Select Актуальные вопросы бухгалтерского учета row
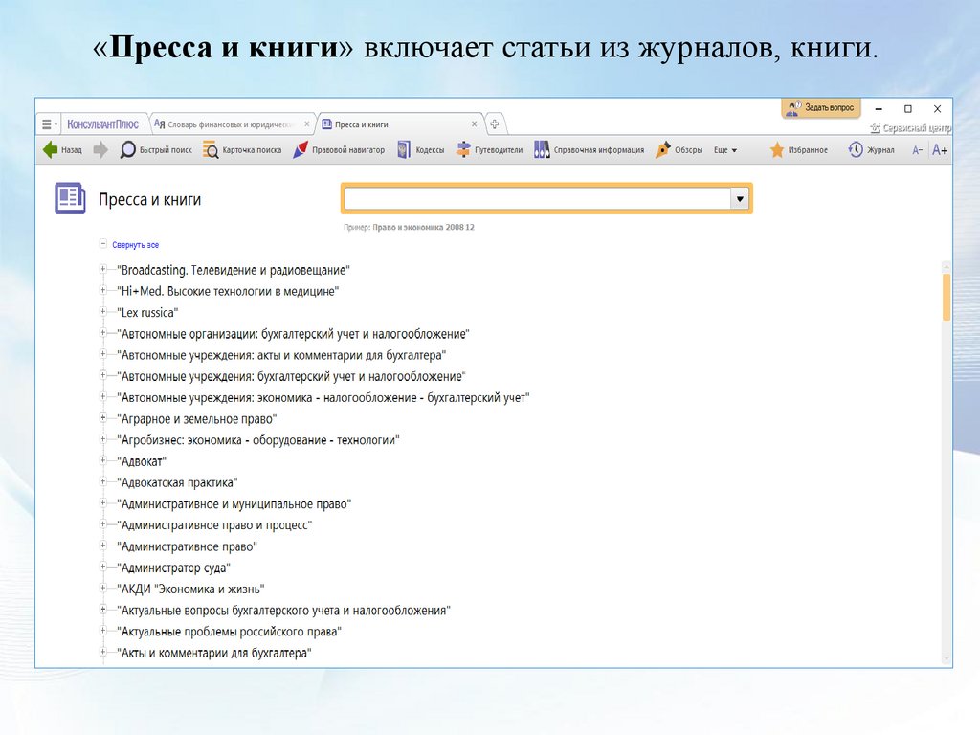The width and height of the screenshot is (980, 735). (x=283, y=610)
